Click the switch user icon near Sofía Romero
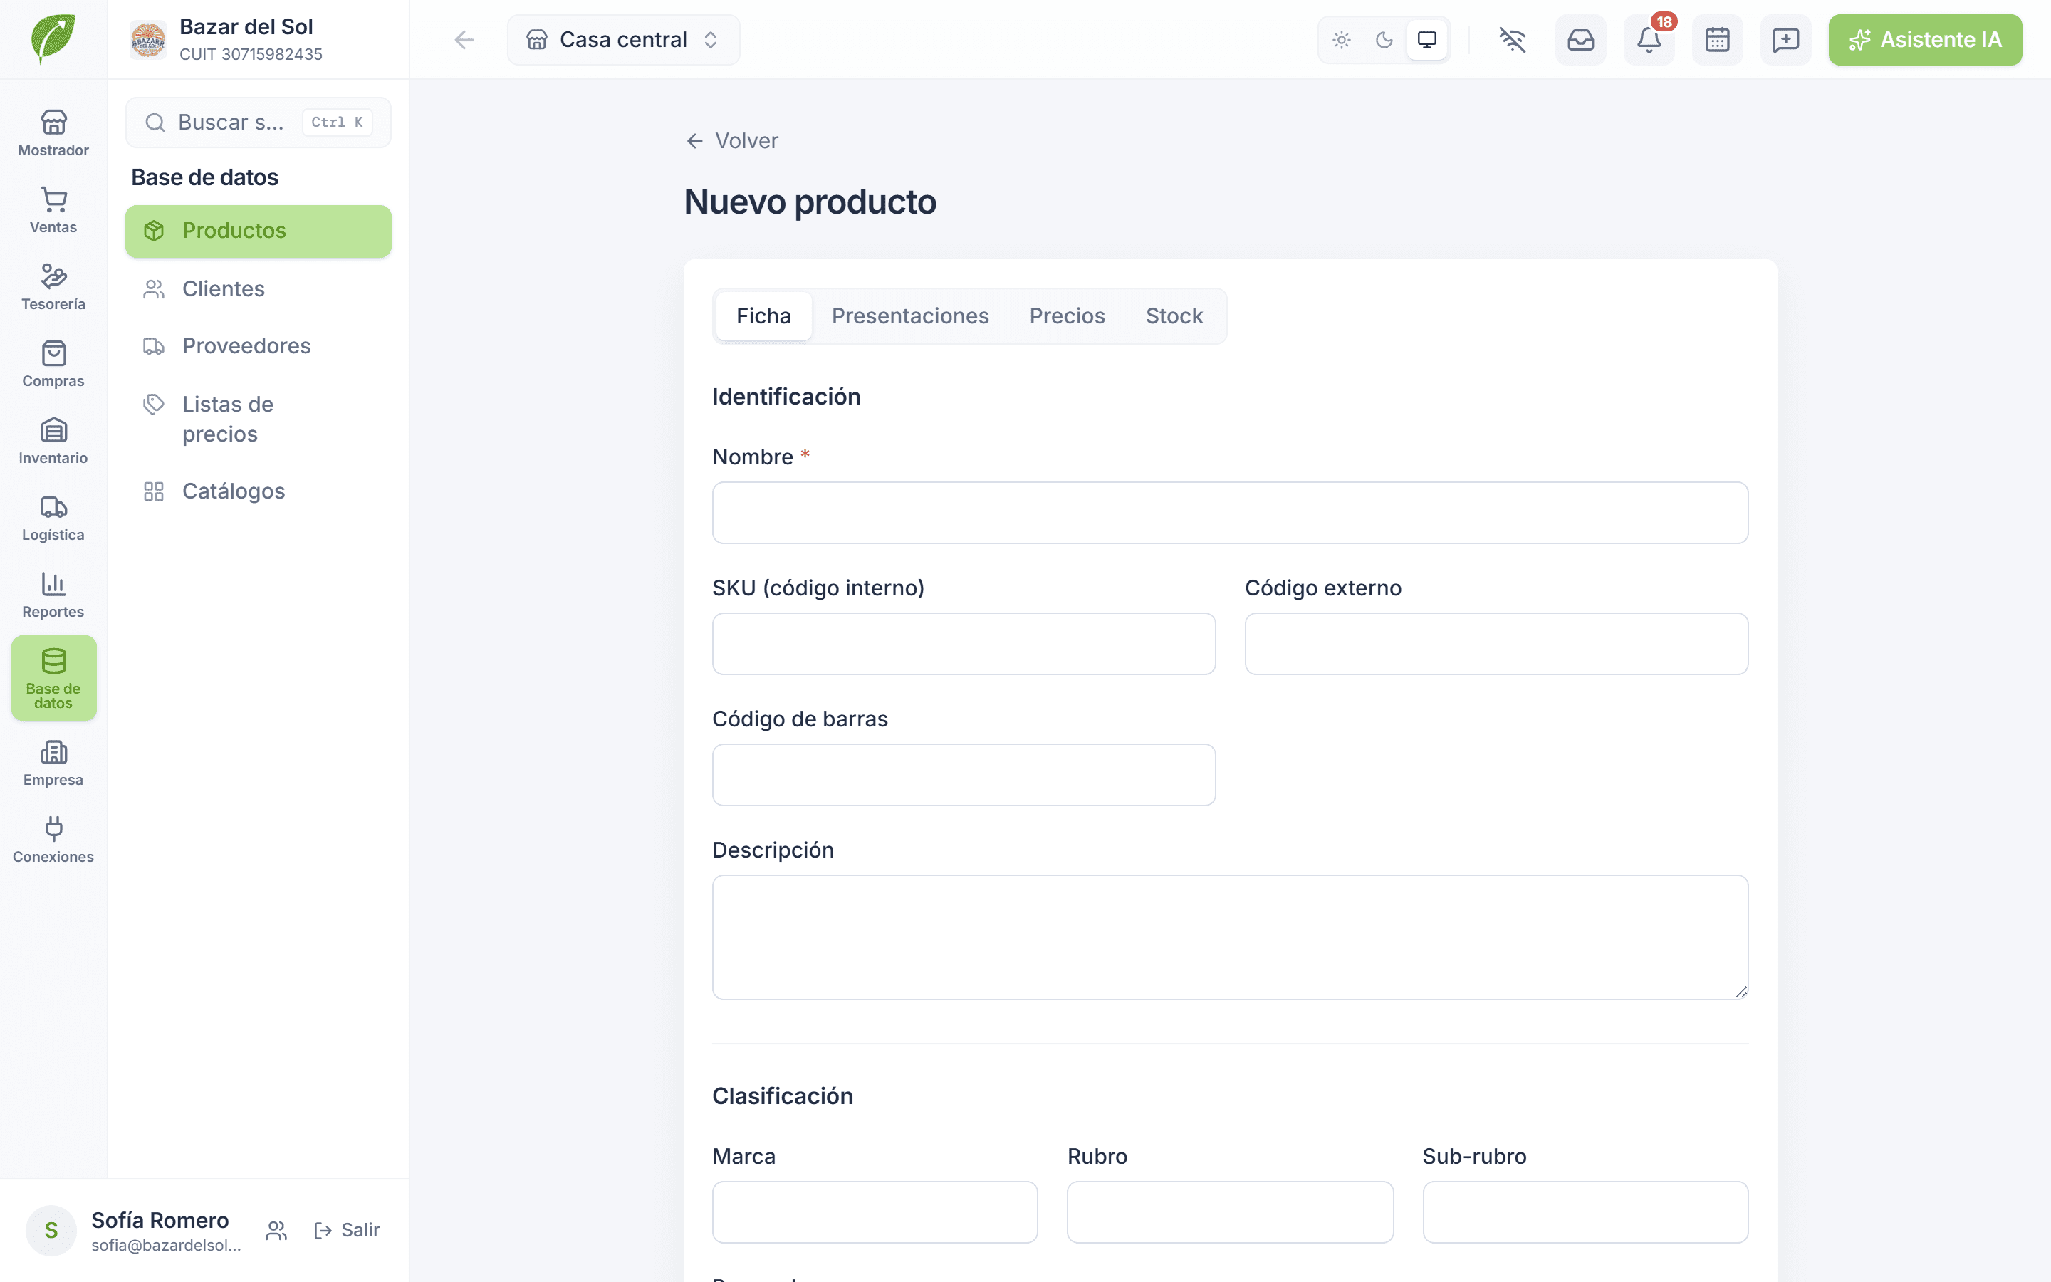This screenshot has width=2051, height=1282. point(276,1230)
